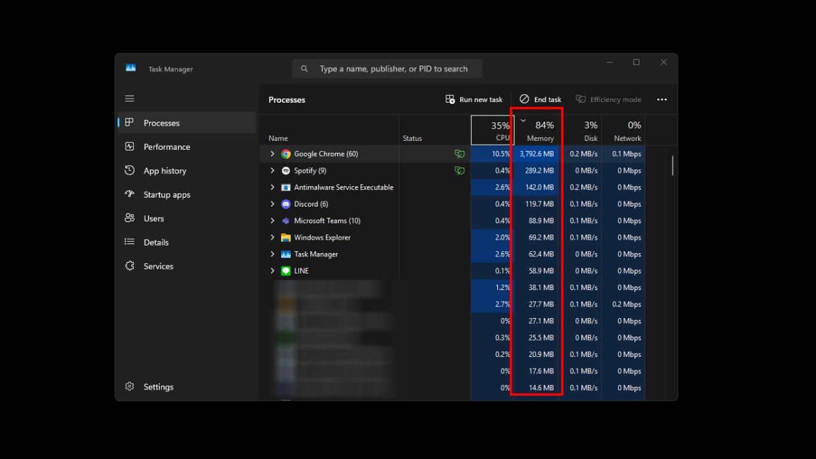Switch to the Startup apps tab
816x459 pixels.
click(x=187, y=194)
